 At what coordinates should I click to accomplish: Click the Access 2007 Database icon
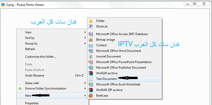click(91, 34)
